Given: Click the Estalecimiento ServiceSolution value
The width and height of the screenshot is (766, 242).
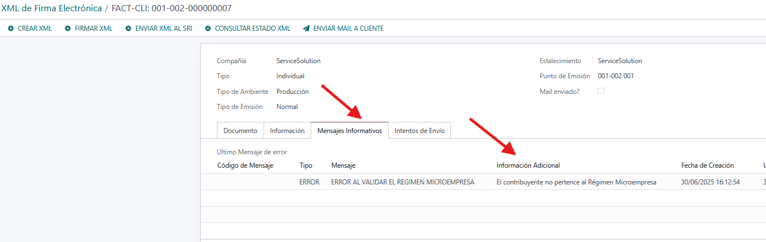Looking at the screenshot, I should pyautogui.click(x=620, y=61).
